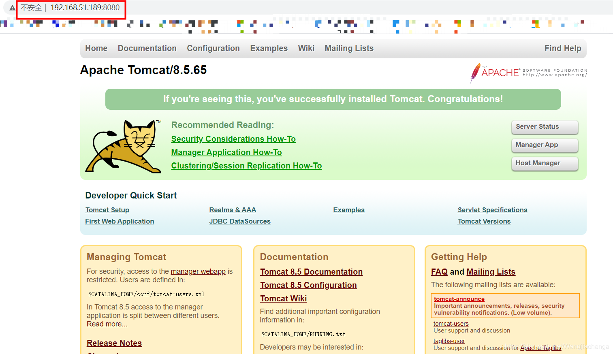This screenshot has height=354, width=613.
Task: Open the Mailing Lists nav item
Action: pyautogui.click(x=349, y=48)
